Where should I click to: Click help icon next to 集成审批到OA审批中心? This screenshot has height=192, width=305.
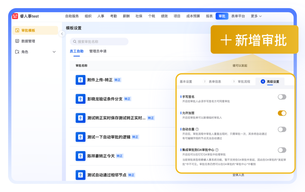(217, 150)
